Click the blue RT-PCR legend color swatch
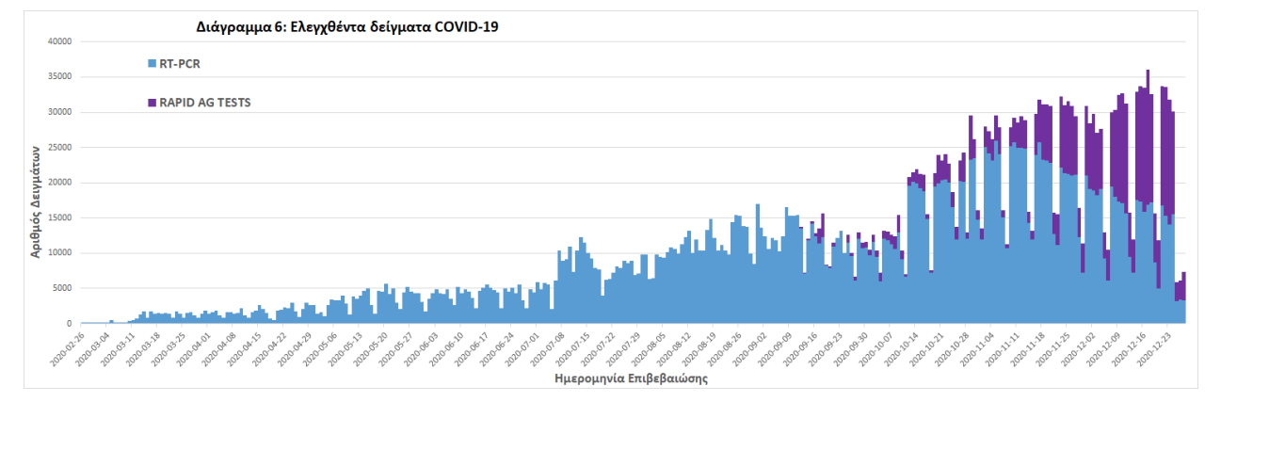 (152, 64)
